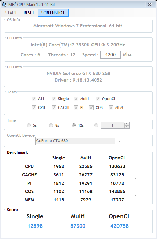The image size is (157, 239).
Task: Click the CPU Single score 1958
Action: pos(59,166)
